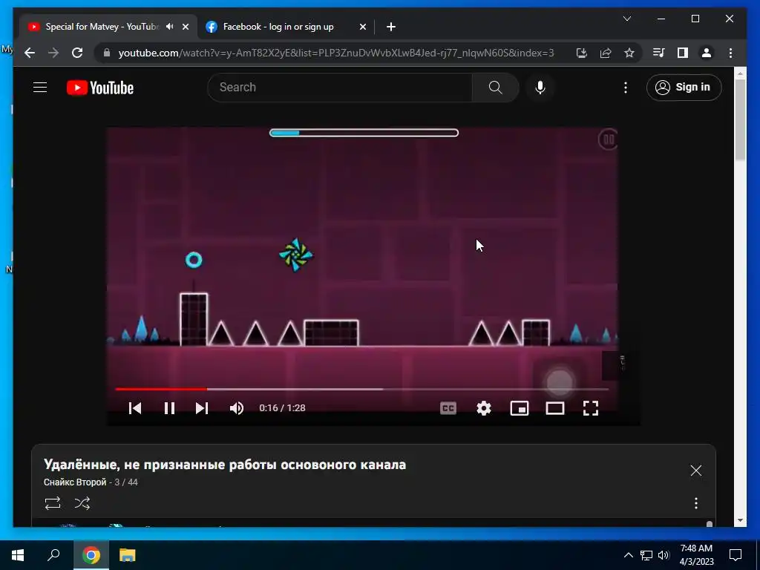The width and height of the screenshot is (760, 570).
Task: Install app via address bar icon
Action: [x=582, y=53]
